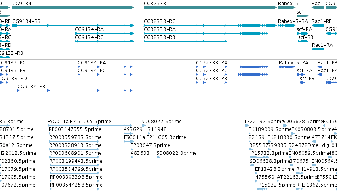This screenshot has width=337, height=191.
Task: Select transcript CG32333-RC
Action: pos(210,25)
